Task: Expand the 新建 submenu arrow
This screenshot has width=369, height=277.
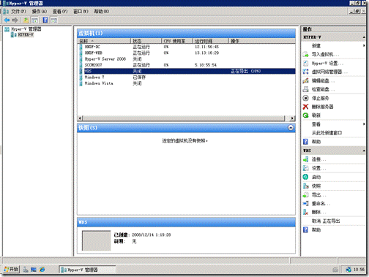Action: (x=364, y=45)
